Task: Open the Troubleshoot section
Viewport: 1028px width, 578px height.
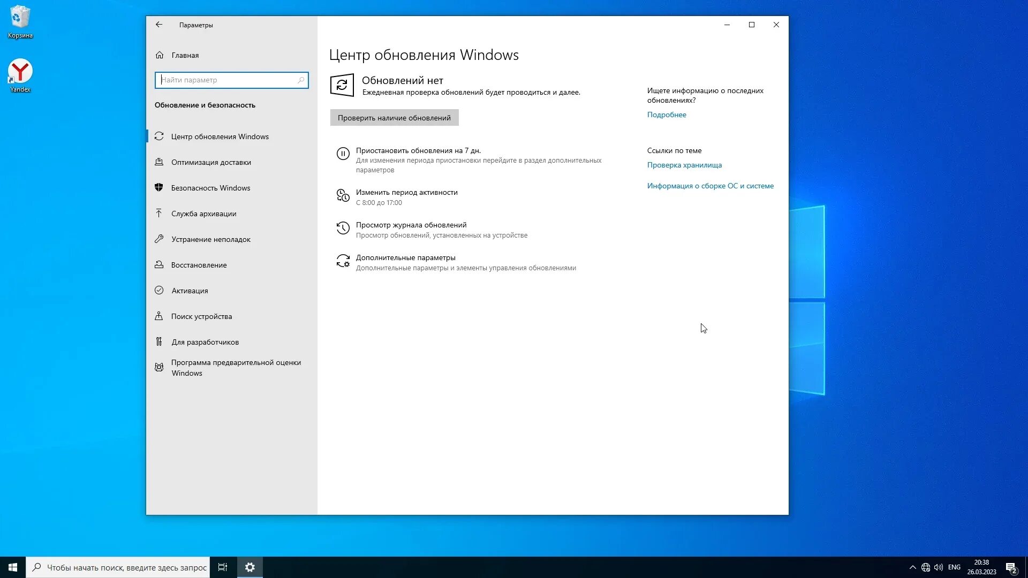Action: click(x=211, y=239)
